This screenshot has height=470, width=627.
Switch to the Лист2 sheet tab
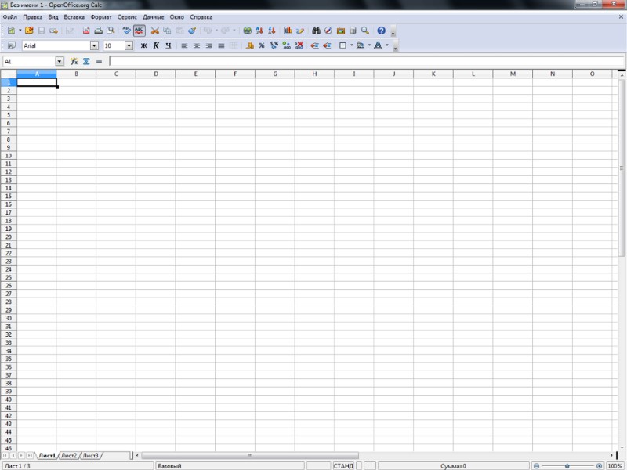[69, 455]
